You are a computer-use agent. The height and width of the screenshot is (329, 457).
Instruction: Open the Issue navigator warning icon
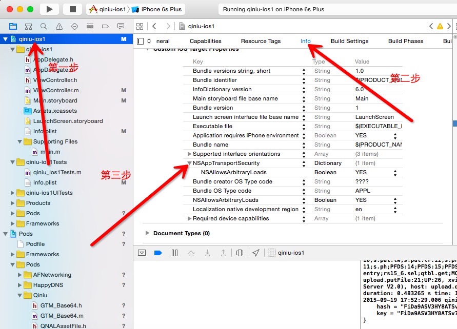[x=59, y=27]
